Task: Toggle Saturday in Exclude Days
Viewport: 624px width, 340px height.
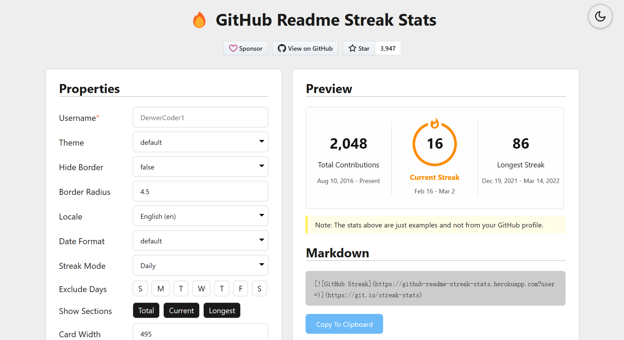Action: [259, 289]
